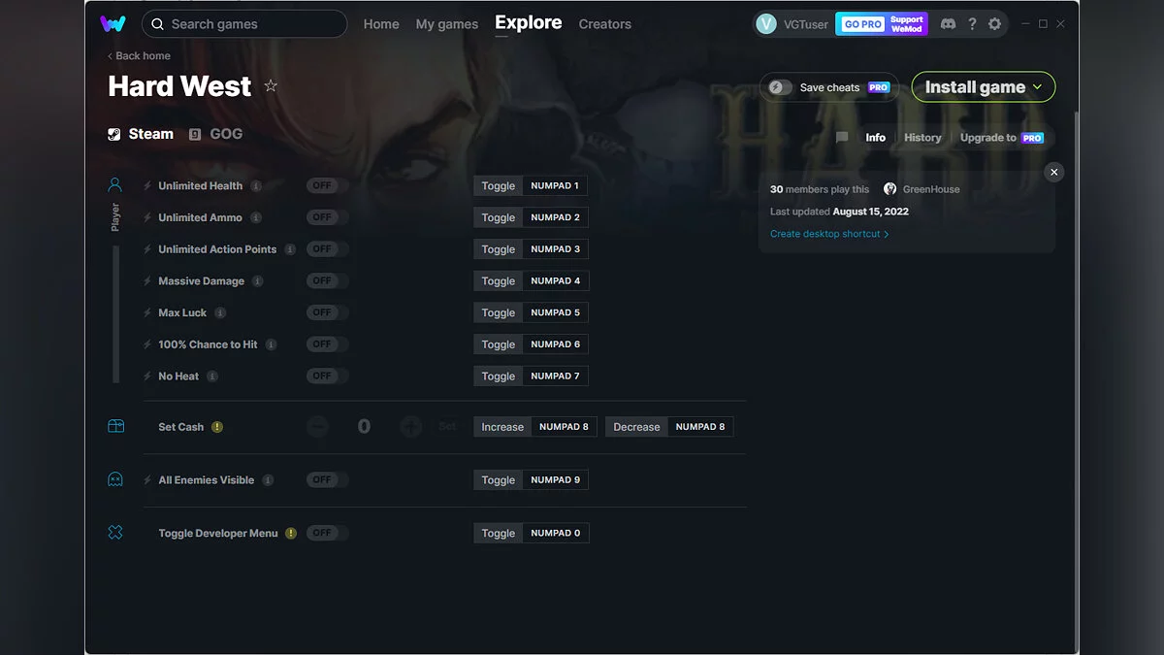This screenshot has height=655, width=1164.
Task: Show info for Unlimited Action Points
Action: point(290,249)
